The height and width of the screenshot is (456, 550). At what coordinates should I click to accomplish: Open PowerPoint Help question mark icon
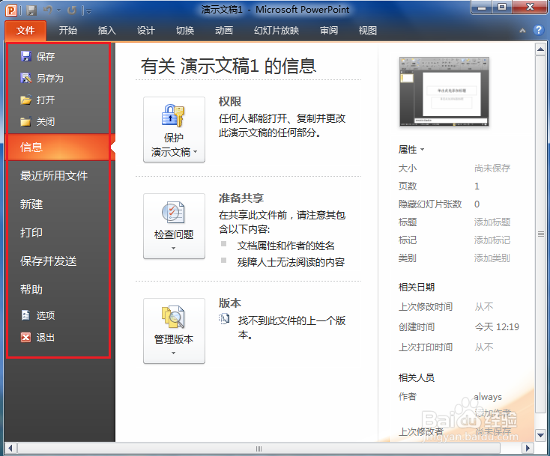pyautogui.click(x=539, y=31)
